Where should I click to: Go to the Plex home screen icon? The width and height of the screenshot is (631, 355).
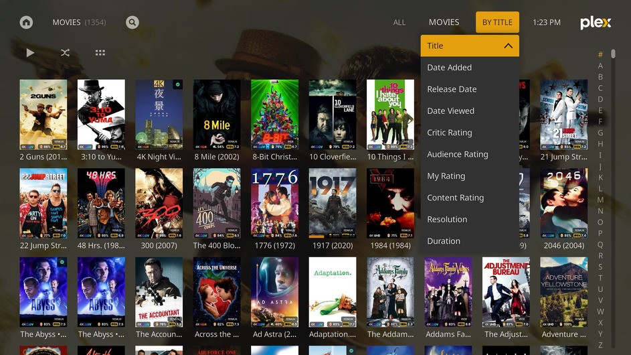[x=26, y=22]
